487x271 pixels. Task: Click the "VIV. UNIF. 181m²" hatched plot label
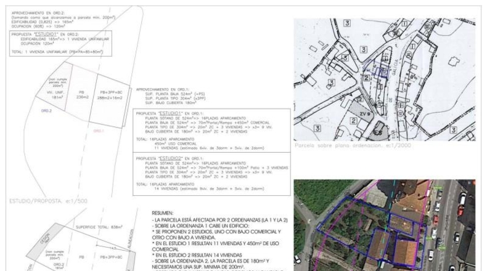click(55, 95)
